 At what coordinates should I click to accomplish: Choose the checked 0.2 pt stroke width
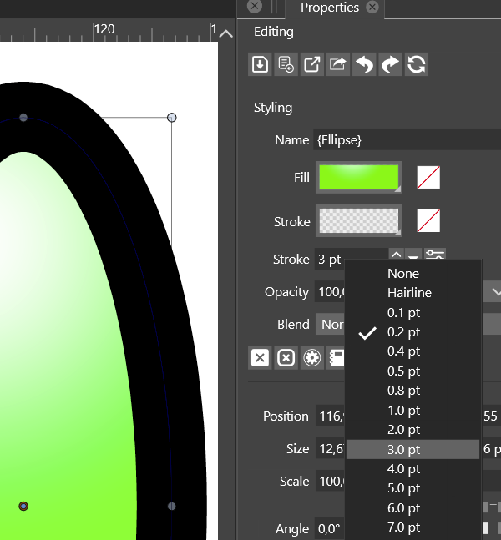point(412,332)
